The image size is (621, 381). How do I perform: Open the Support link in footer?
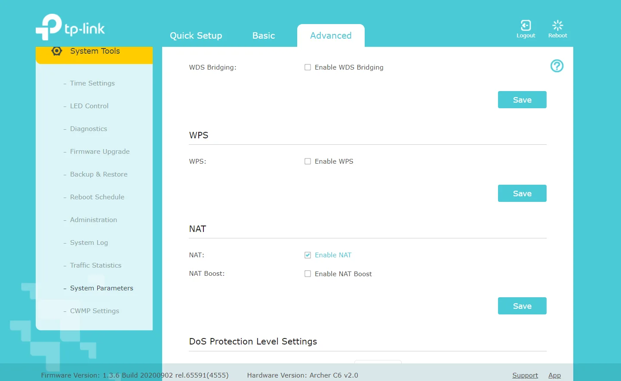(525, 375)
